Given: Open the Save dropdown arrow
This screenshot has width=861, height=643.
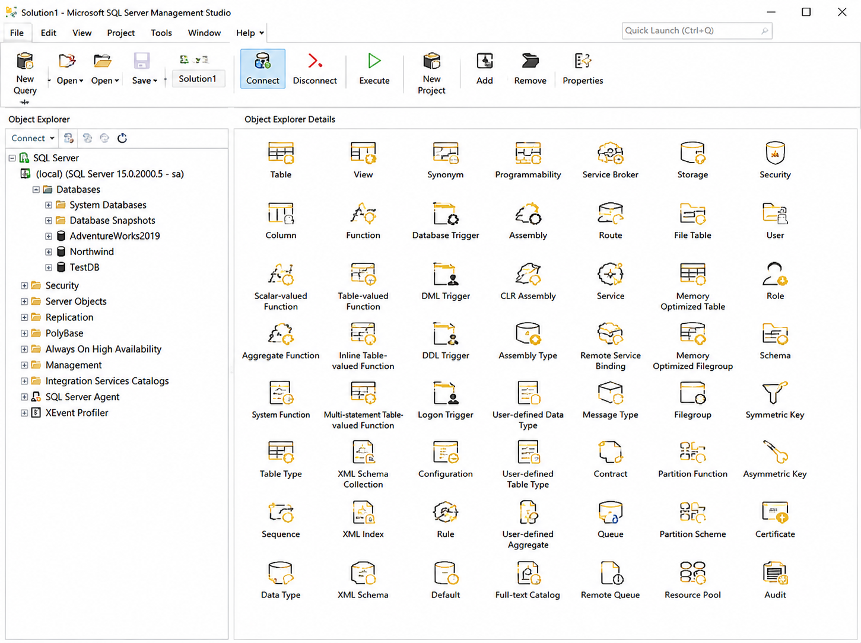Looking at the screenshot, I should pyautogui.click(x=155, y=81).
